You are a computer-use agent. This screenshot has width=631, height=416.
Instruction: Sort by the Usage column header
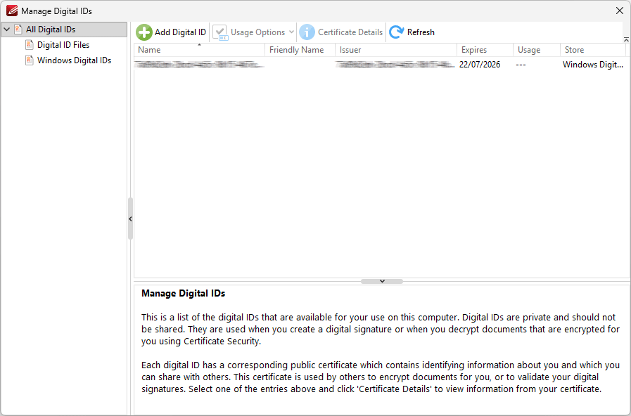point(537,50)
